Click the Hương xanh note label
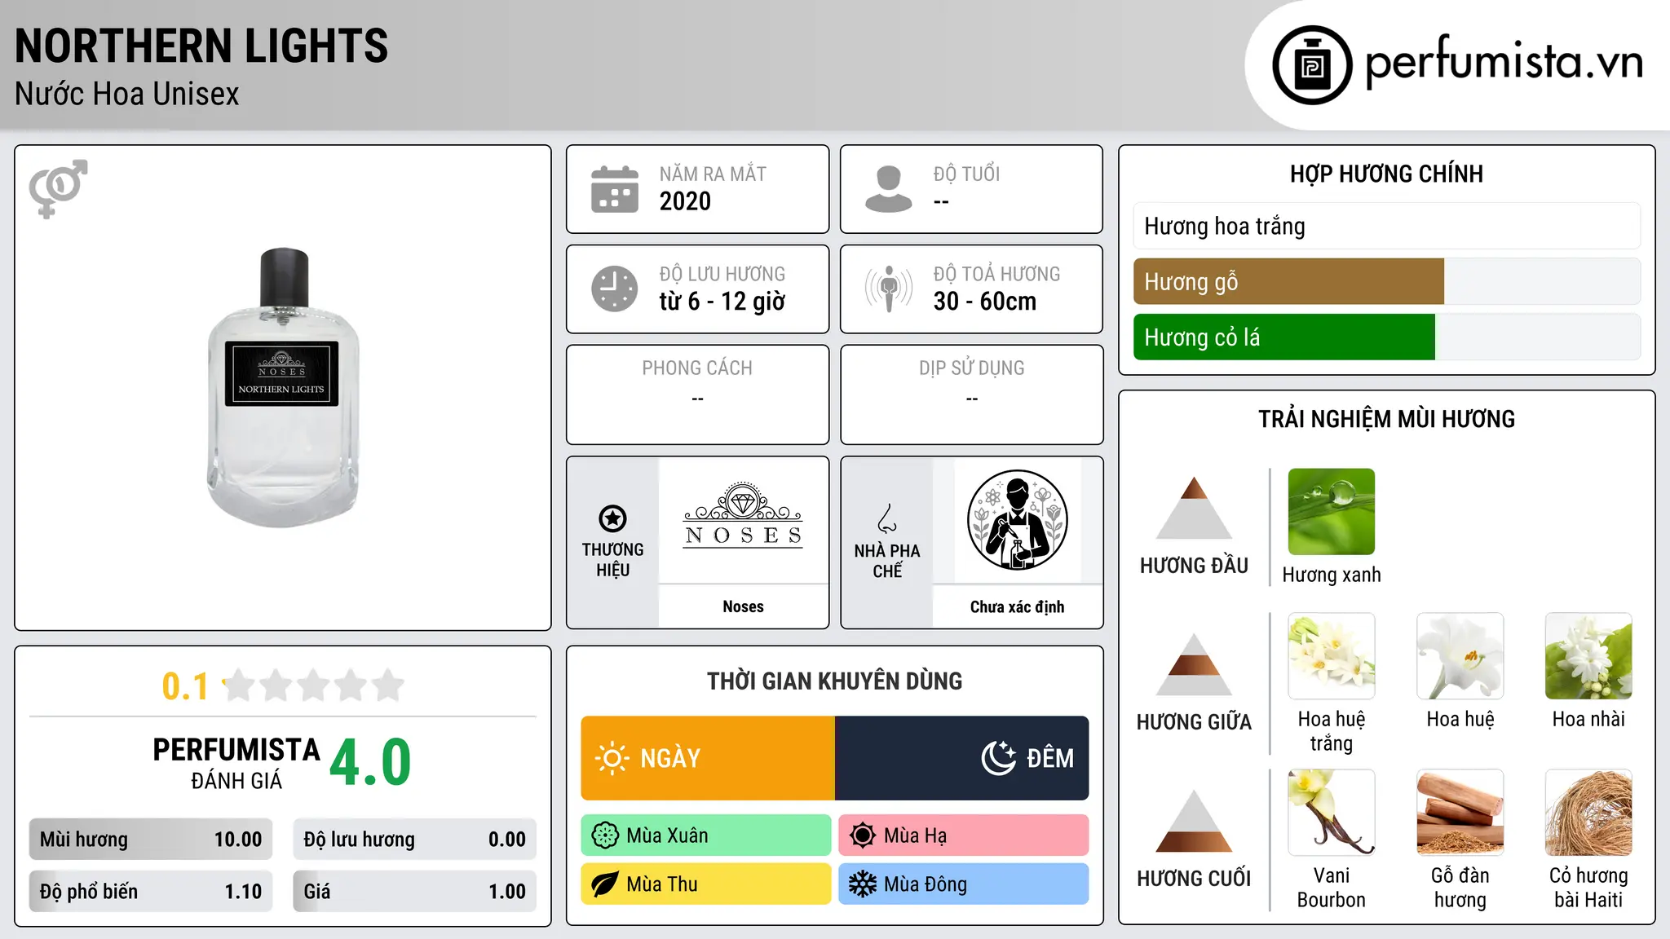The height and width of the screenshot is (939, 1670). pyautogui.click(x=1332, y=575)
